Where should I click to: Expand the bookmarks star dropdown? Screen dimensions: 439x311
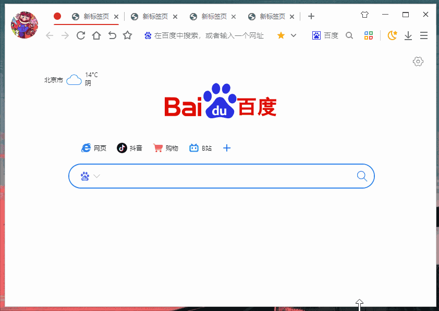[x=292, y=35]
